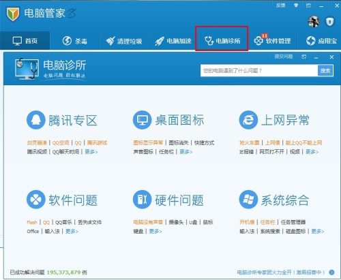The width and height of the screenshot is (341, 280).
Task: Click the 电脑诊所 window pop-out icon
Action: point(303,57)
